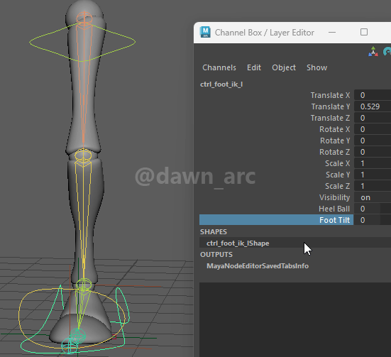The height and width of the screenshot is (357, 391).
Task: Click the Visibility value 'on'
Action: pos(373,197)
